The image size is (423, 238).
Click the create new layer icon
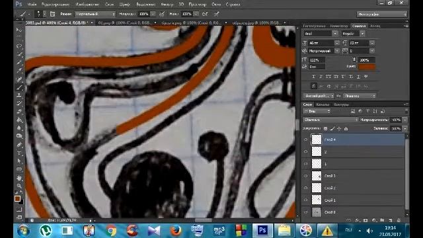click(x=391, y=220)
